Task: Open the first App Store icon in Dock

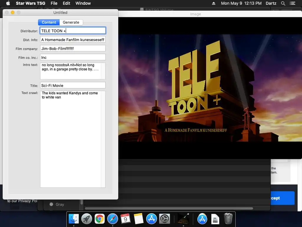Action: (x=151, y=219)
